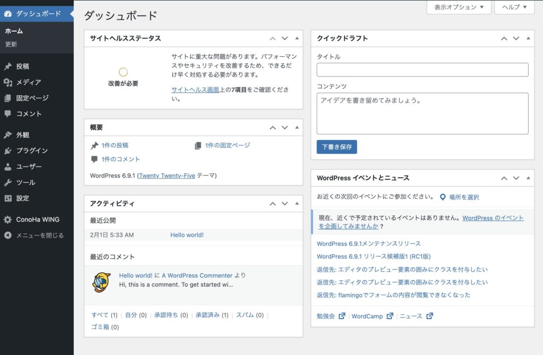Click the commenter avatar thumbnail
Viewport: 543px width, 355px height.
[101, 282]
